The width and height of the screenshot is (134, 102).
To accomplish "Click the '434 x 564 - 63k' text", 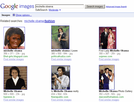I will (59, 94).
